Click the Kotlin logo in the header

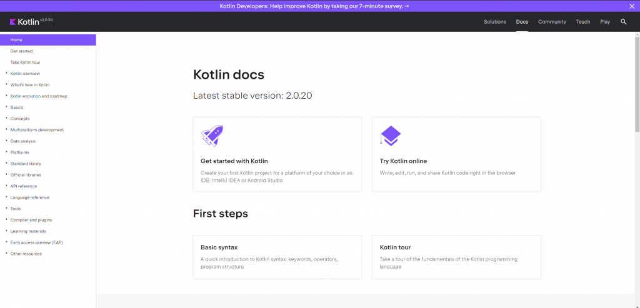(x=24, y=22)
